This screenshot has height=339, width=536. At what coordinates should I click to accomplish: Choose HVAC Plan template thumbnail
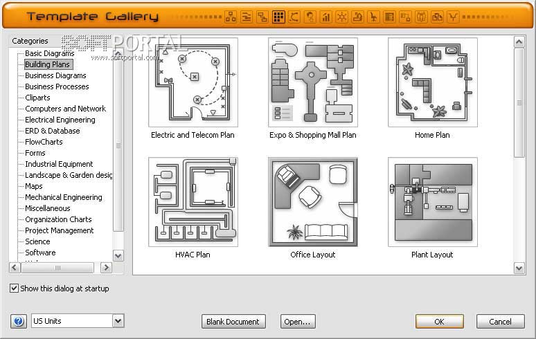[193, 202]
